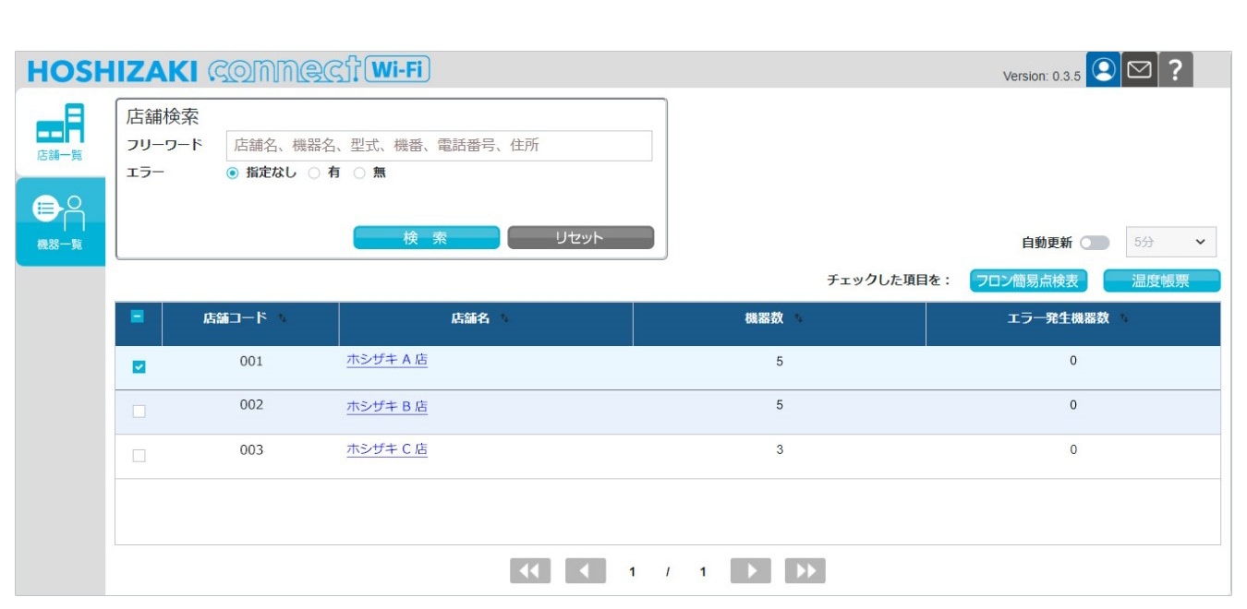Toggle the 自動更新 auto-refresh switch
The width and height of the screenshot is (1247, 609).
tap(1095, 243)
